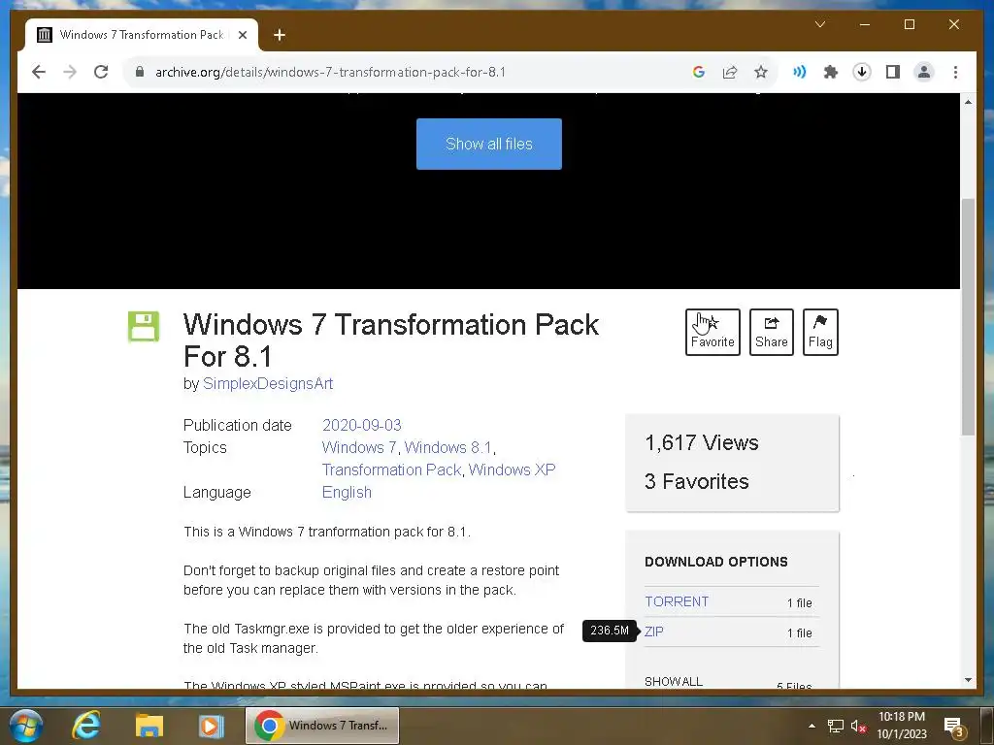Open the notification center icon
Screen dimensions: 994x745
pyautogui.click(x=954, y=727)
